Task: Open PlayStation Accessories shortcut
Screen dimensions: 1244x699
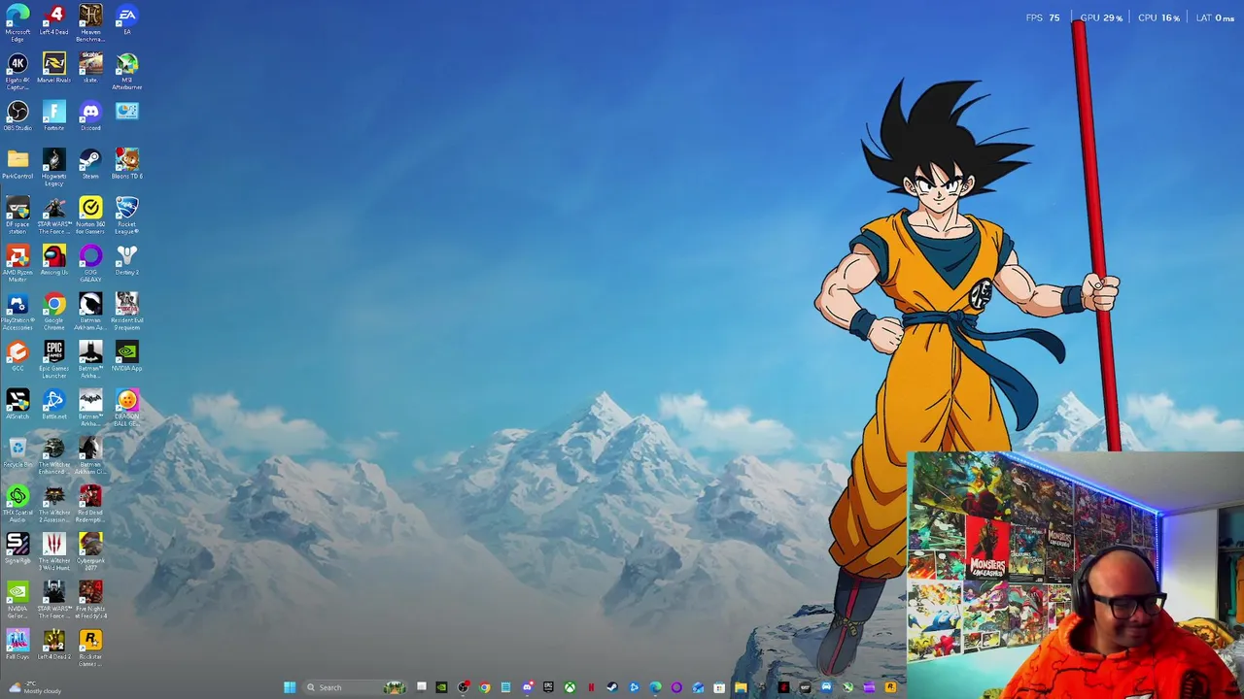Action: pyautogui.click(x=17, y=312)
